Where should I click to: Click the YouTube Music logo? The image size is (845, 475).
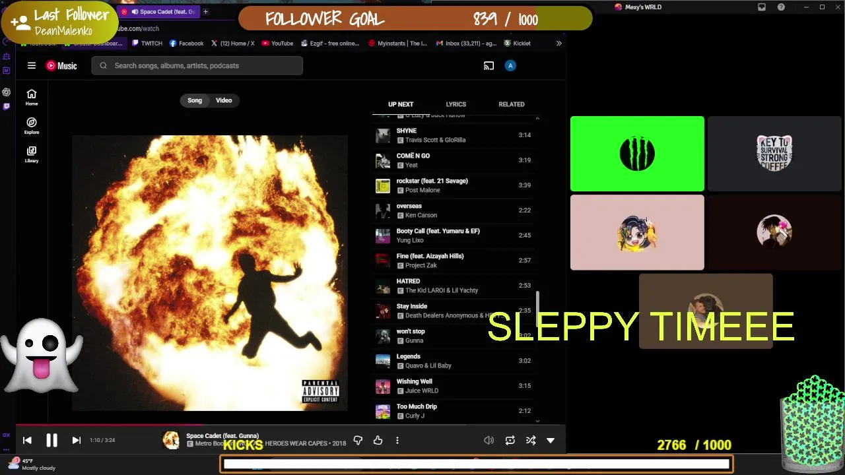(x=61, y=65)
